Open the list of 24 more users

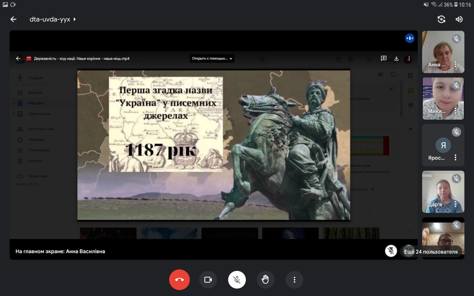tap(431, 252)
